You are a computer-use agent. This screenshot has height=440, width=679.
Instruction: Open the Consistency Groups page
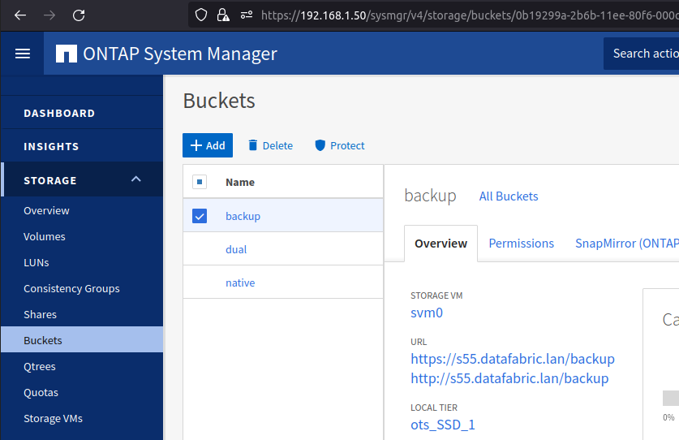(71, 289)
